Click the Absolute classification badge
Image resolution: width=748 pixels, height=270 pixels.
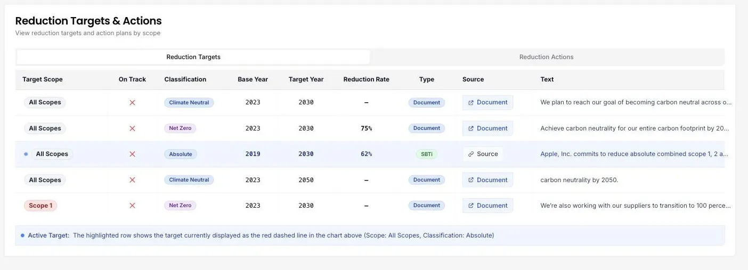(181, 154)
